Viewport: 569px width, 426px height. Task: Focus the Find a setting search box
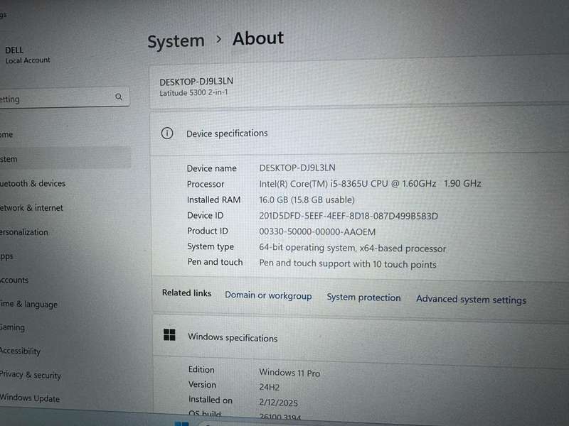tap(64, 97)
